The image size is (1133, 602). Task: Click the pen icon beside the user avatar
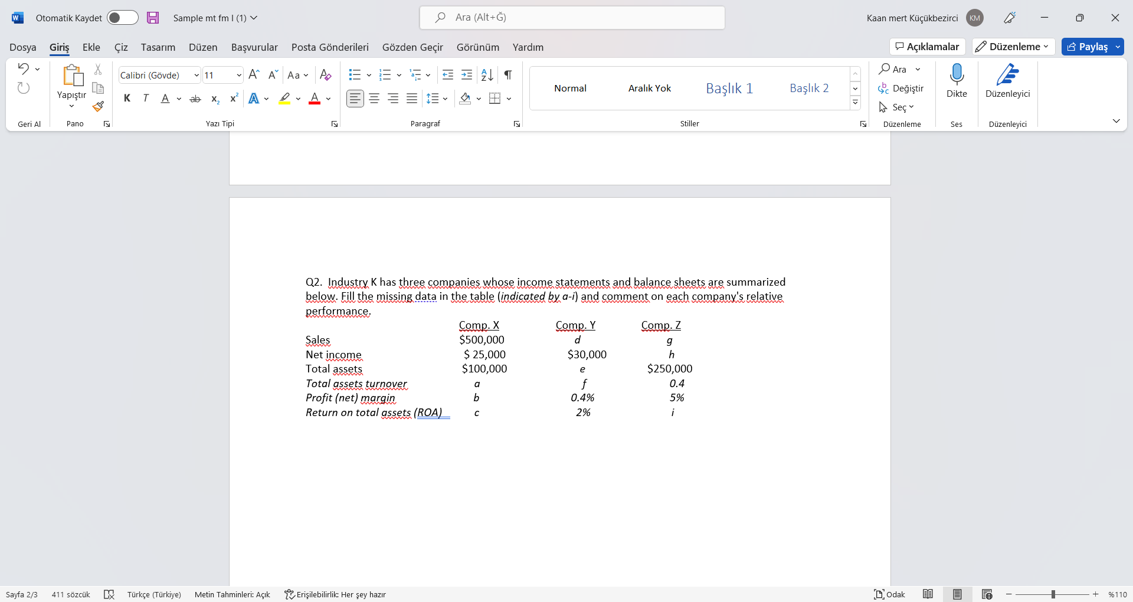[1010, 18]
